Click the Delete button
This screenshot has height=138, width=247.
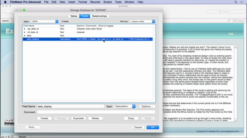95,118
